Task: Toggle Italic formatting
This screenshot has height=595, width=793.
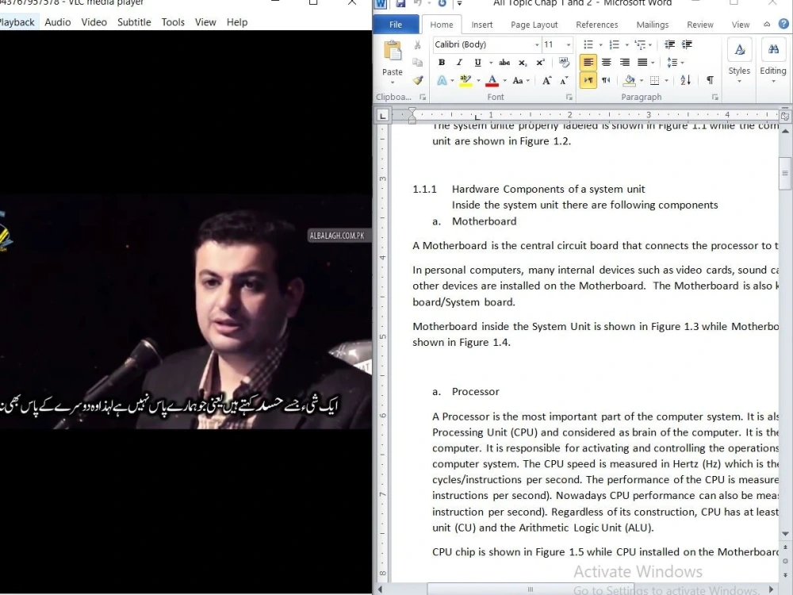Action: [x=459, y=62]
